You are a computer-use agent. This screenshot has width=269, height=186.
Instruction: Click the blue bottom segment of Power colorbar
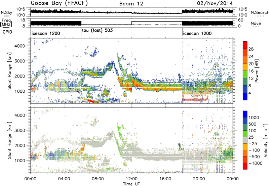click(x=245, y=96)
